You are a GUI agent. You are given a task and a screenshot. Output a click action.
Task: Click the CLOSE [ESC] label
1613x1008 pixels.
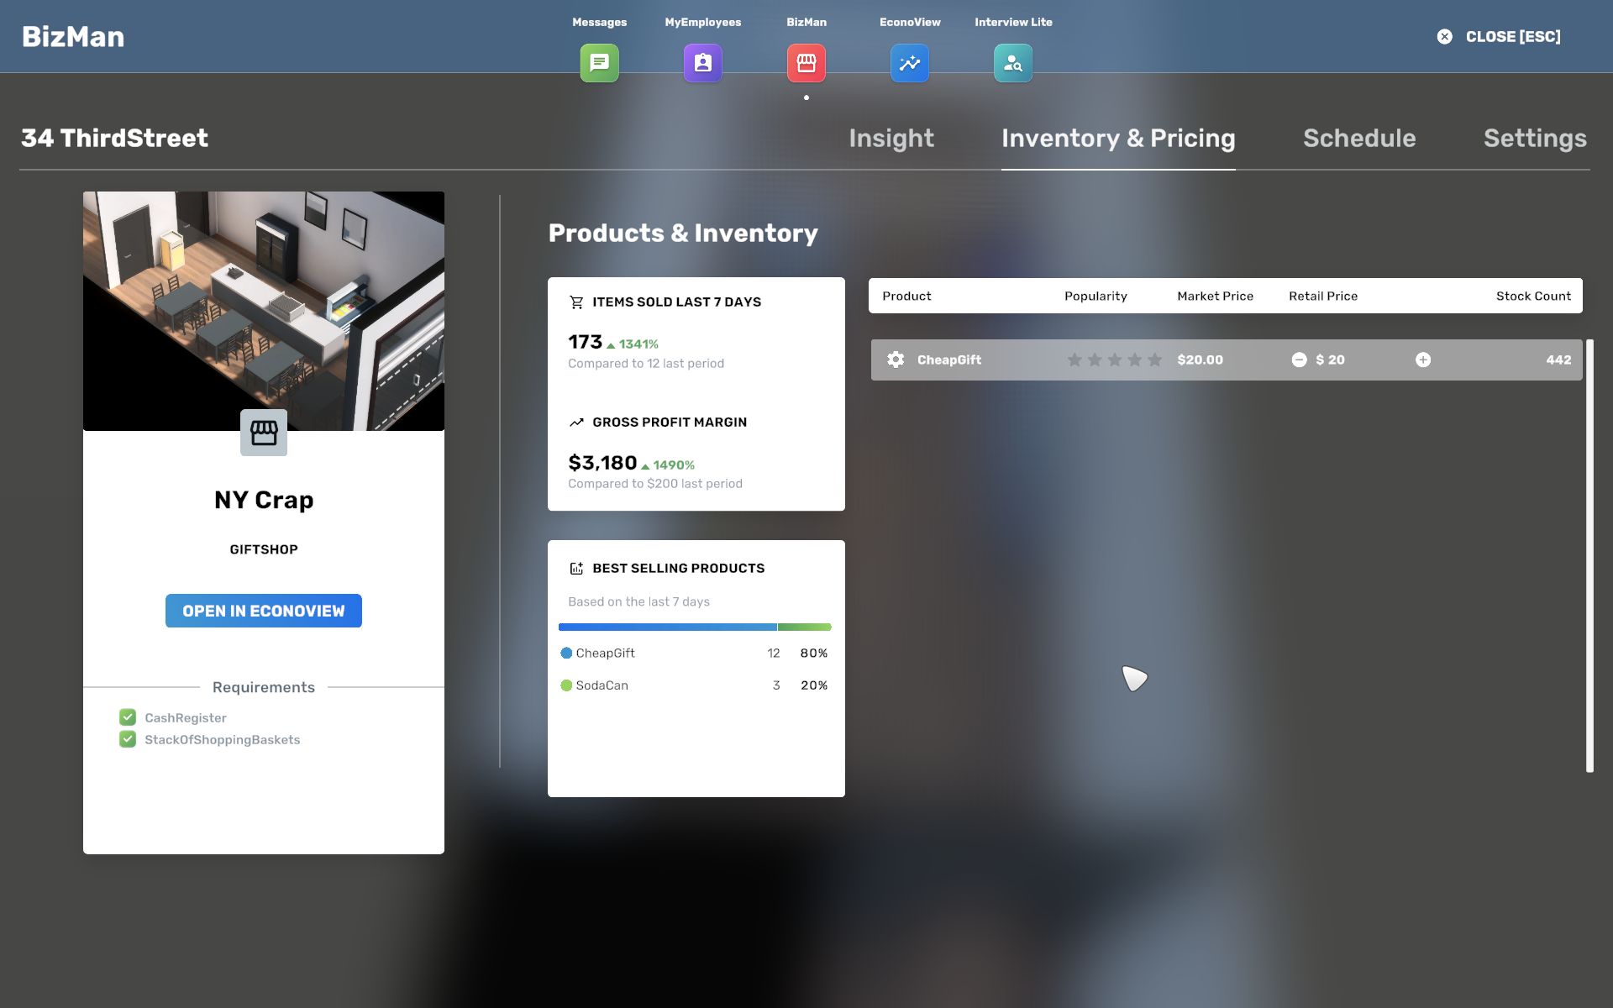coord(1513,36)
